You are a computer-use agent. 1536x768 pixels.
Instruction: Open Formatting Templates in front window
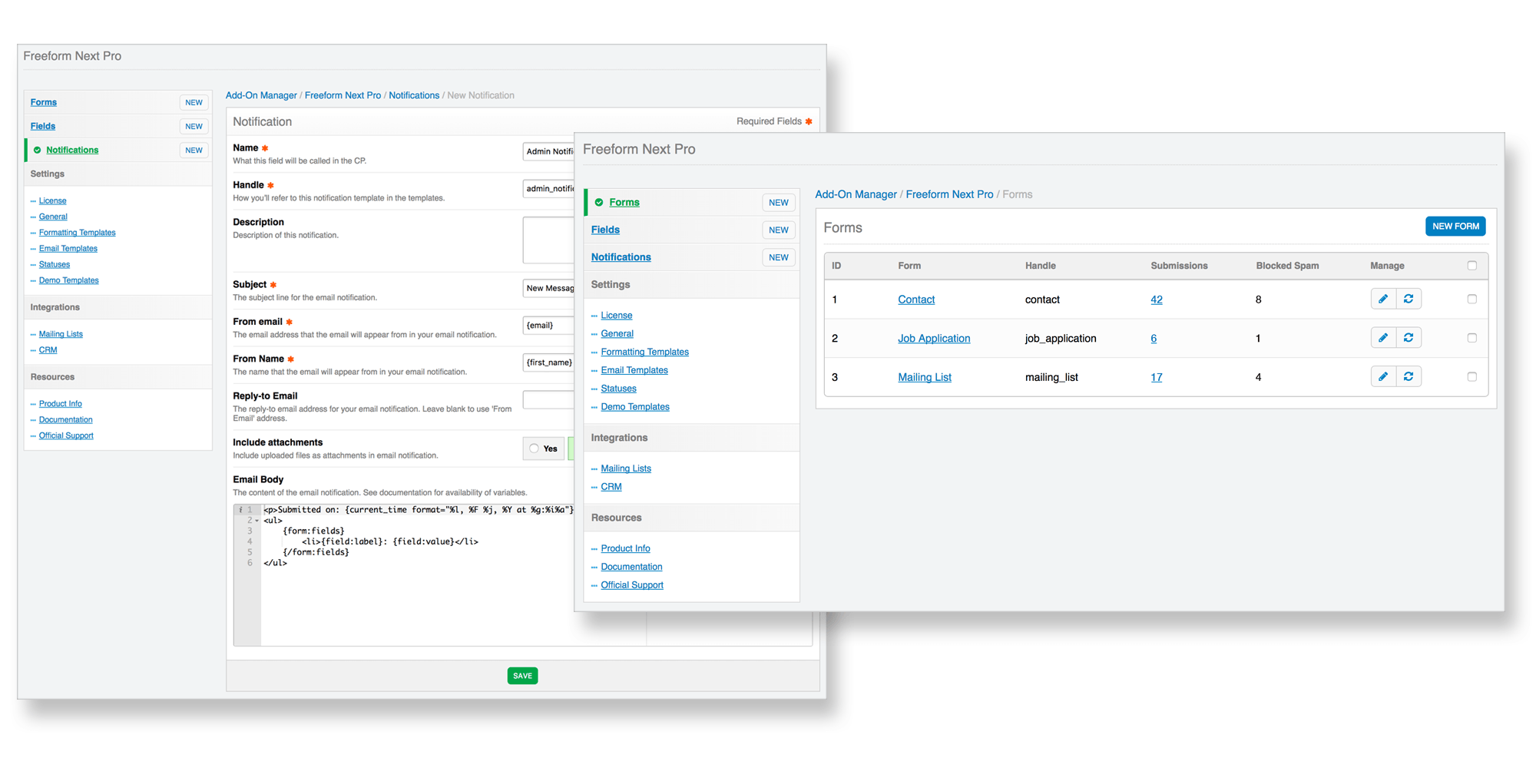click(644, 352)
